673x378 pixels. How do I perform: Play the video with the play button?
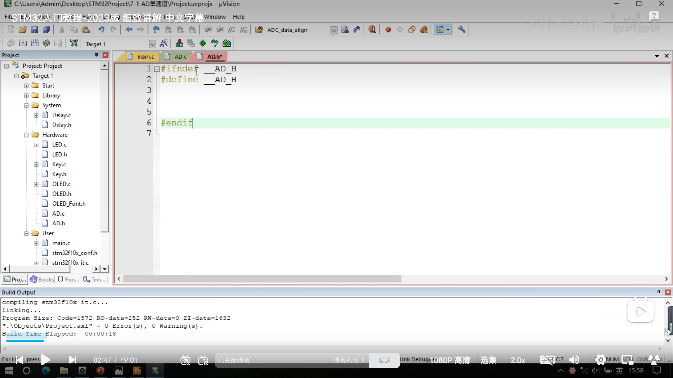click(45, 360)
